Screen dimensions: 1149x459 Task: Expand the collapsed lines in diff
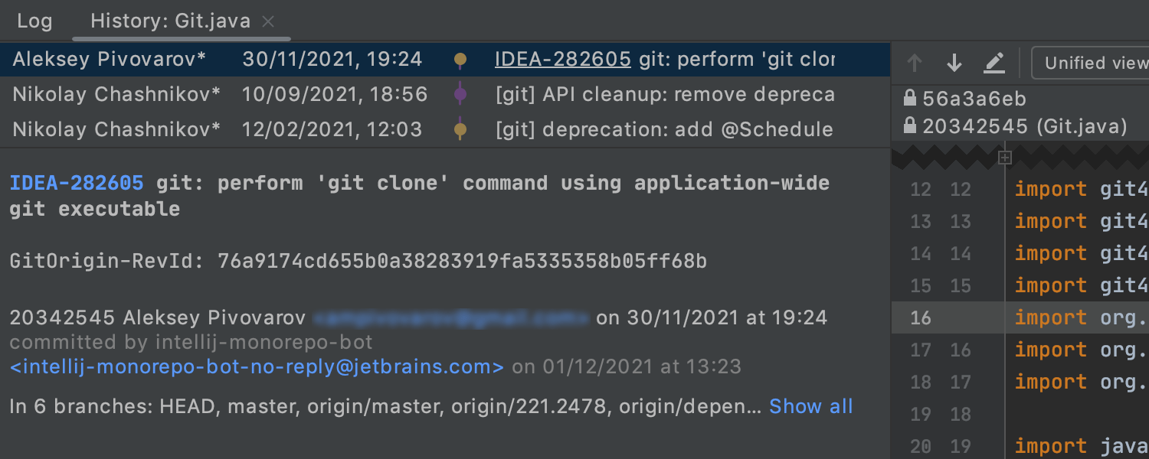(x=1006, y=158)
